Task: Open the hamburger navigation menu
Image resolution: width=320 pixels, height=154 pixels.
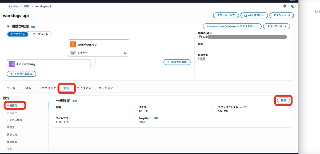Action: [x=4, y=6]
